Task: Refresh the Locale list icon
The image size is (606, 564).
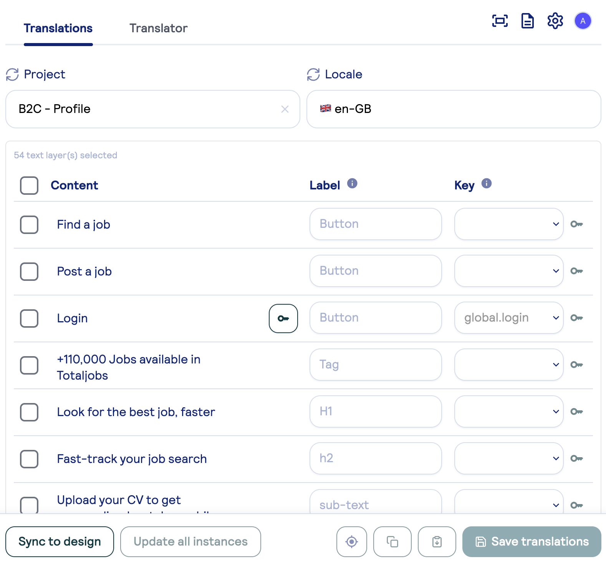Action: point(313,75)
